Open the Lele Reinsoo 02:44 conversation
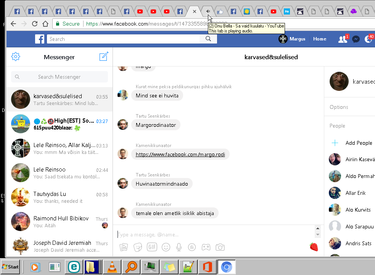Image resolution: width=375 pixels, height=275 pixels. click(59, 173)
